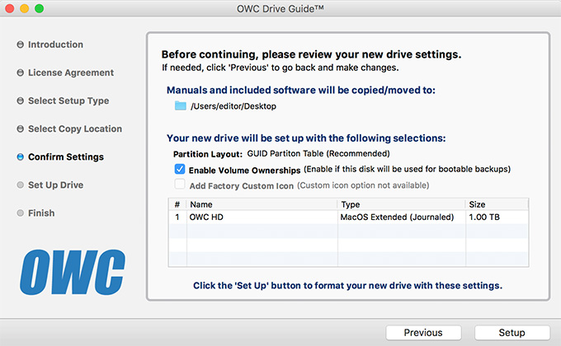The image size is (561, 346).
Task: Click the Select Copy Location bullet icon
Action: click(x=21, y=129)
